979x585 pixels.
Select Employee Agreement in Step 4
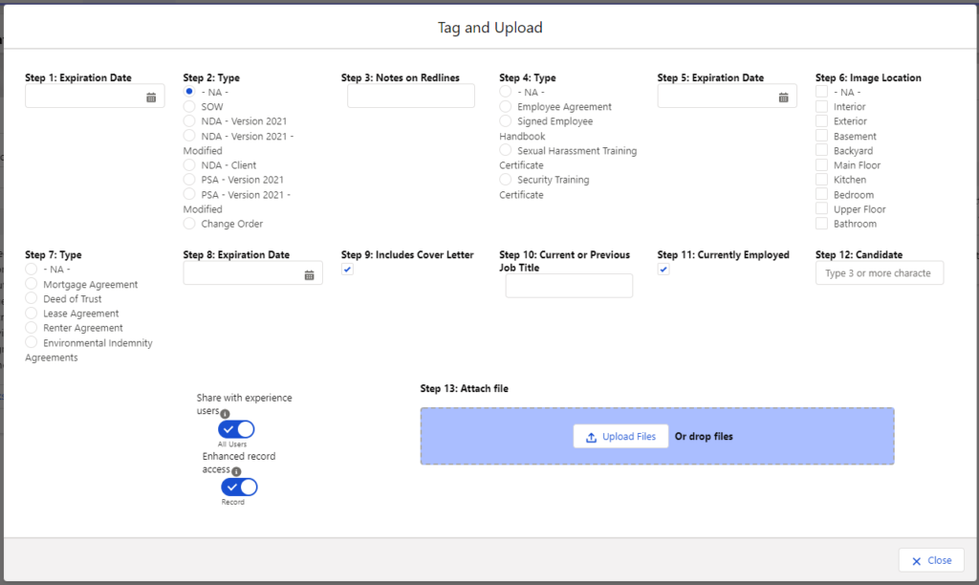click(x=505, y=106)
